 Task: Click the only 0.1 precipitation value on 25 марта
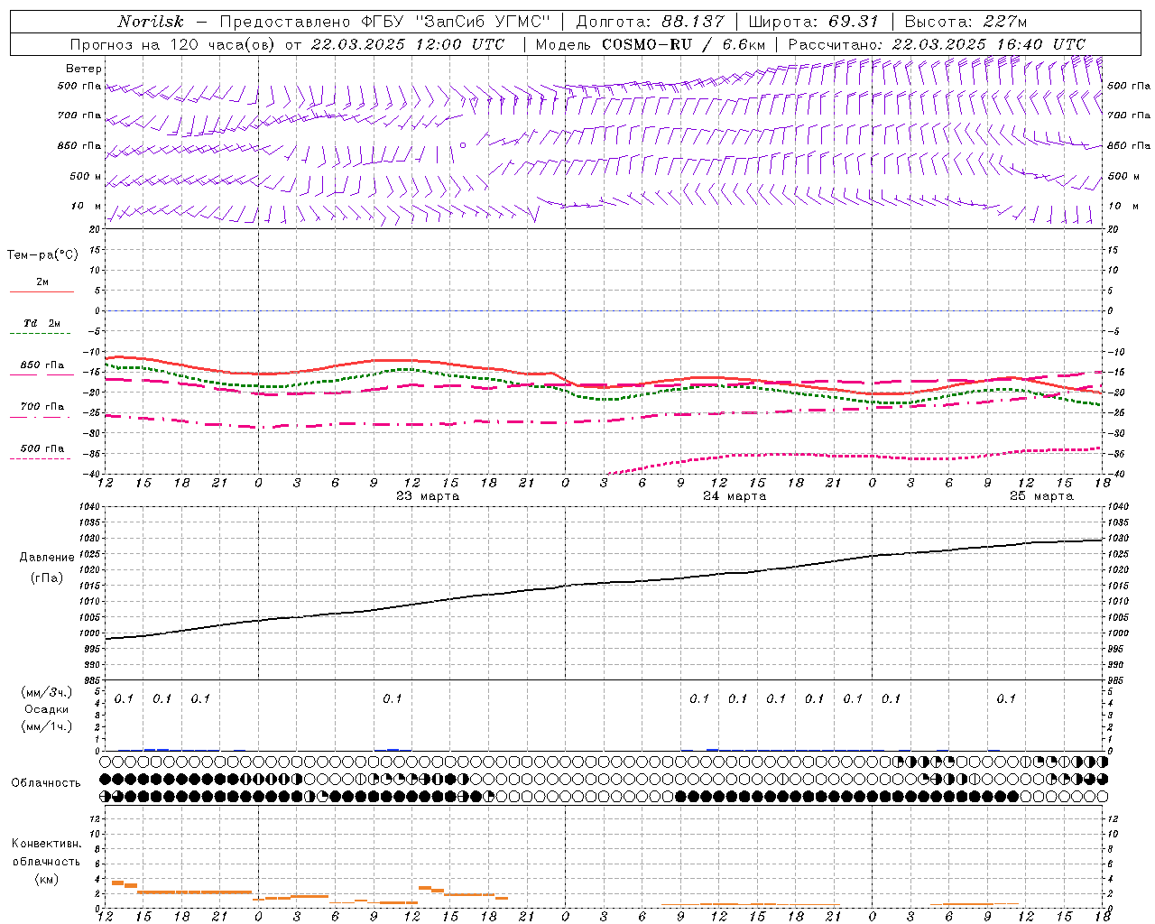coord(1006,698)
